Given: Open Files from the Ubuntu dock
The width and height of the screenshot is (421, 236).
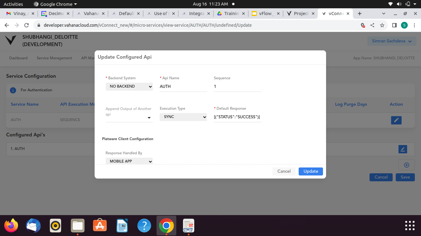Looking at the screenshot, I should [x=78, y=226].
